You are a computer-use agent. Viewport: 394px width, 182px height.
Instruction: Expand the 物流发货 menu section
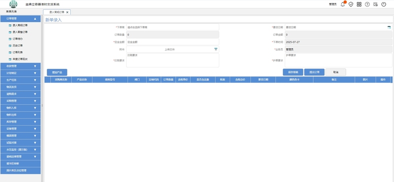20,87
